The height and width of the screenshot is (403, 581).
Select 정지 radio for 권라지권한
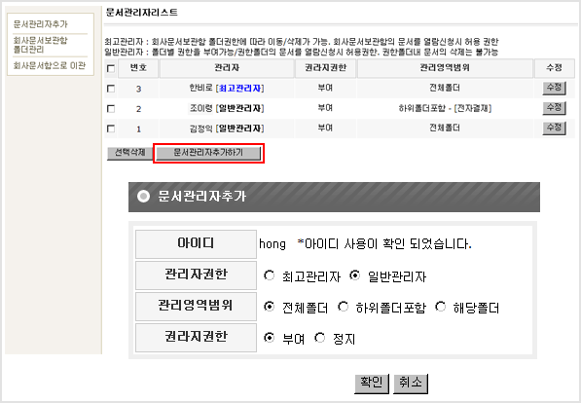point(319,338)
